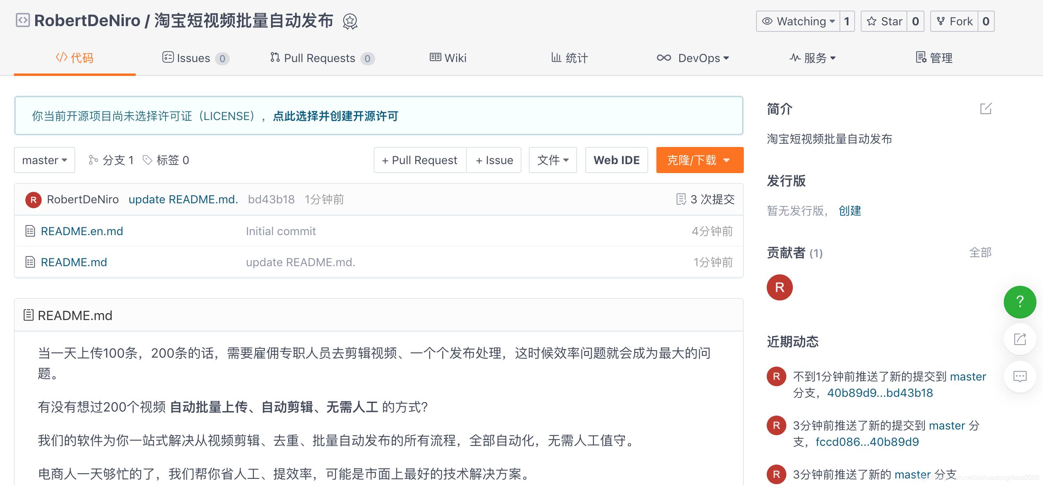The height and width of the screenshot is (485, 1043).
Task: Expand the 文件 dropdown
Action: [x=553, y=160]
